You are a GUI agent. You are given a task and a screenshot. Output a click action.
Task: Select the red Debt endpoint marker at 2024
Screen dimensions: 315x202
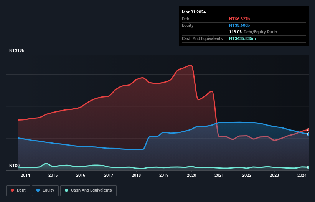click(x=308, y=130)
